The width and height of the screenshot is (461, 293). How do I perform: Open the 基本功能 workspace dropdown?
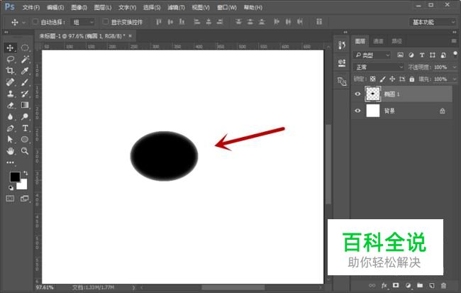[432, 22]
